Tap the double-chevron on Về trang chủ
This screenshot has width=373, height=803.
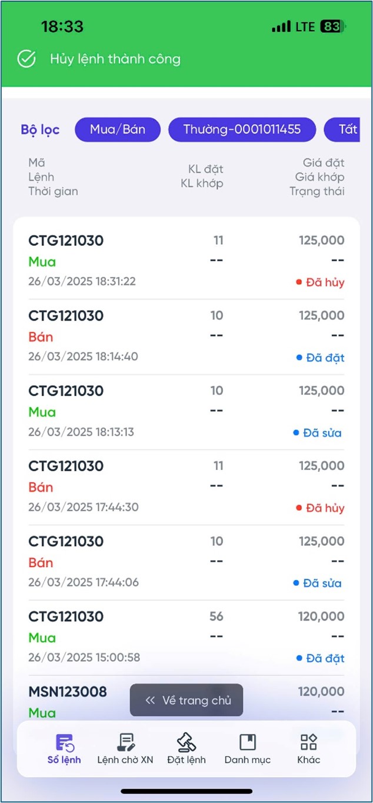[150, 700]
